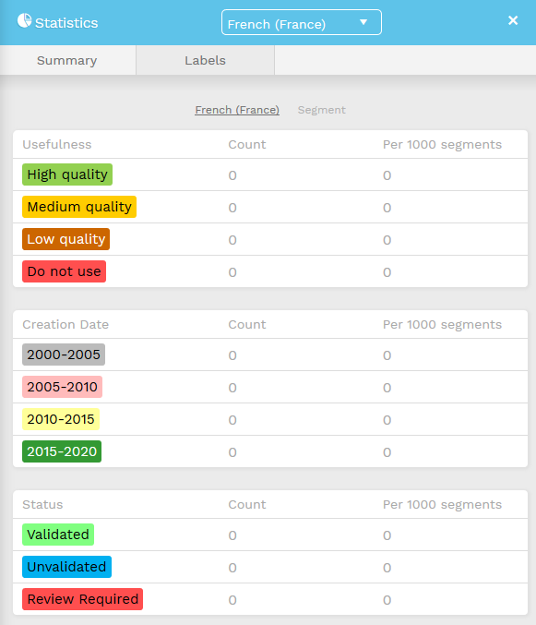Click the Statistics pie chart icon
536x625 pixels.
point(24,20)
